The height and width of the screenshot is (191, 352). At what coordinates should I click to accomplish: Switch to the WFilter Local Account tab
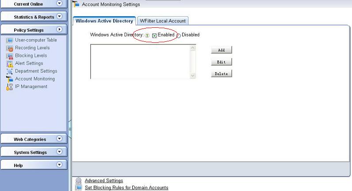[x=163, y=21]
